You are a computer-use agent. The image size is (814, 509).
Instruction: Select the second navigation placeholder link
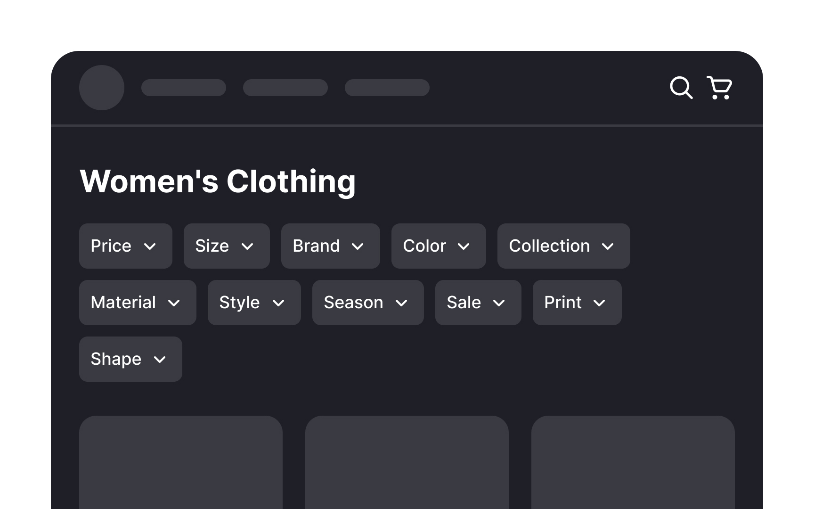[x=285, y=88]
